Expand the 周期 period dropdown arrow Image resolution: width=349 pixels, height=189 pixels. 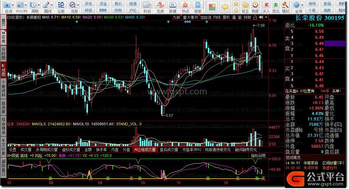(x=39, y=5)
